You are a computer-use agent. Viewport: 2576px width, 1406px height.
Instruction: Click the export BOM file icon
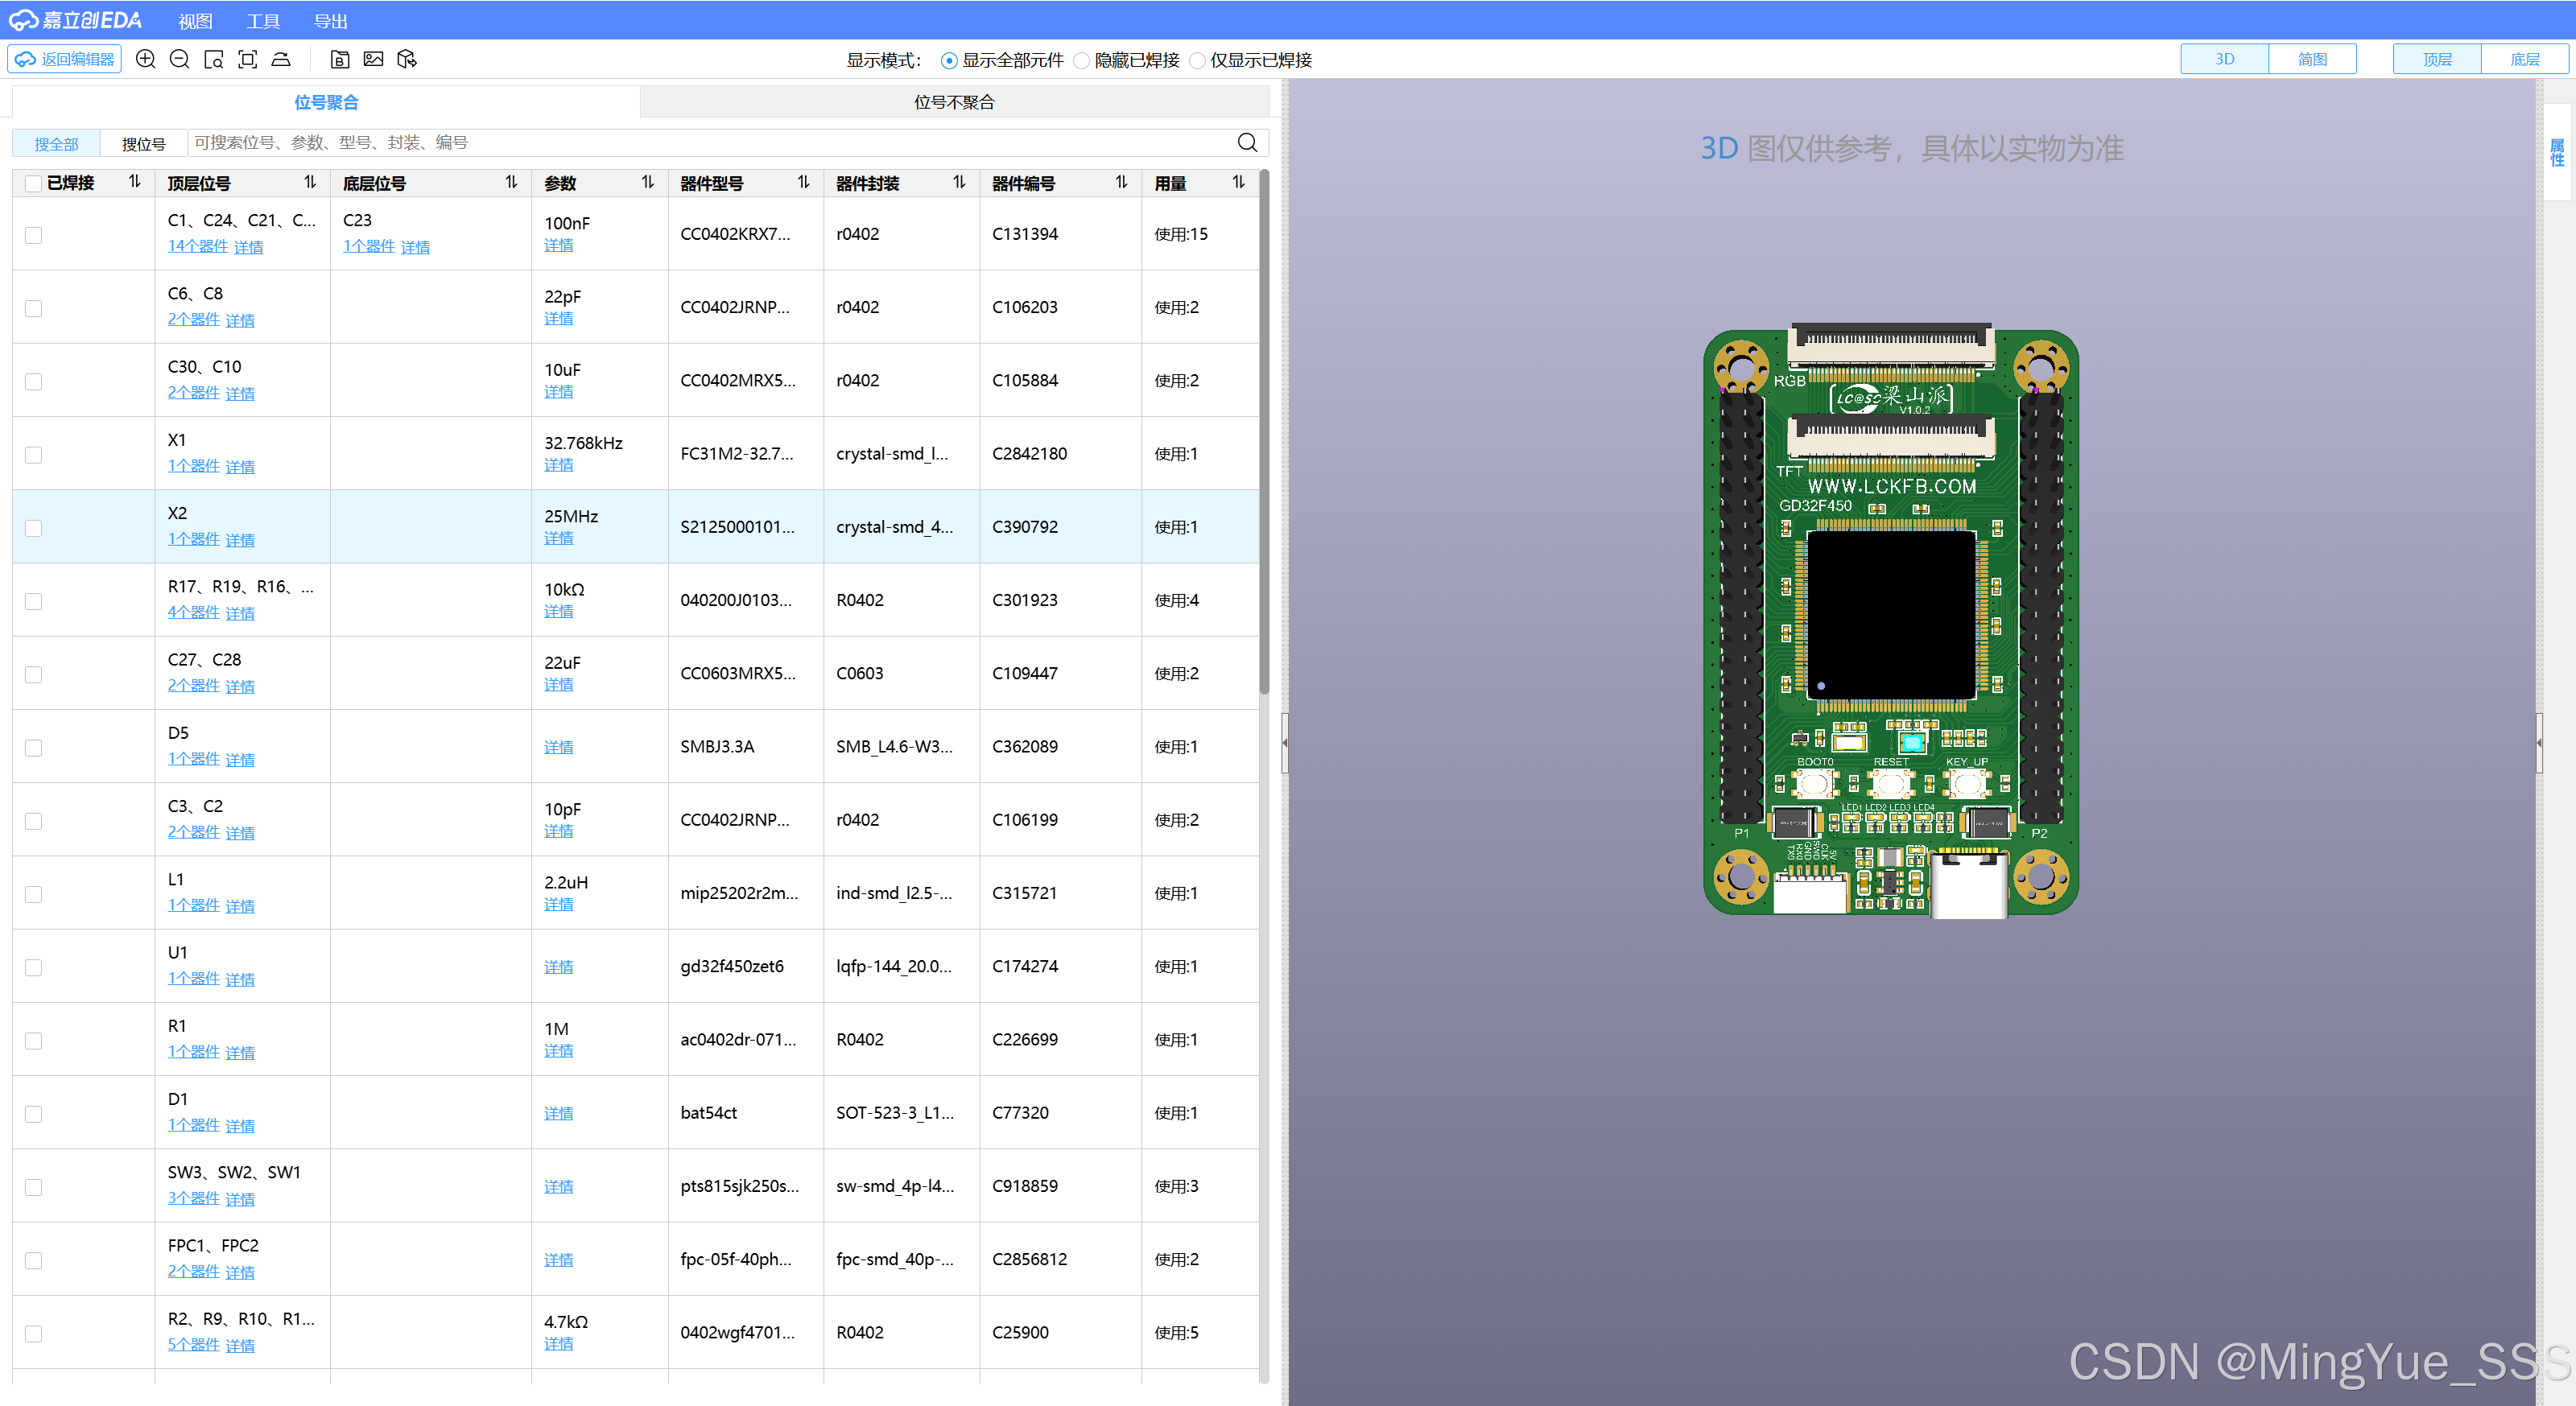tap(340, 59)
